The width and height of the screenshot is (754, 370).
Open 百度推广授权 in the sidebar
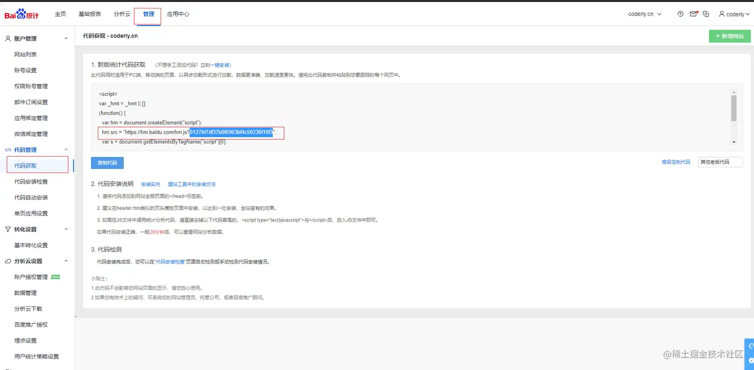click(x=31, y=325)
